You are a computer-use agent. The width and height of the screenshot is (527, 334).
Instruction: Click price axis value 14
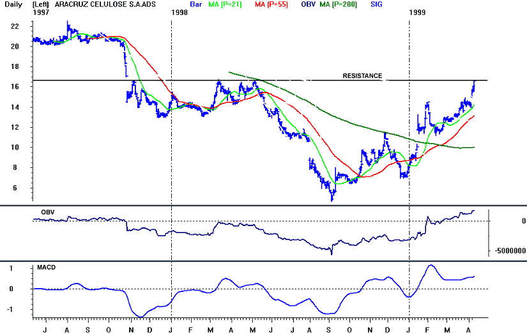15,107
